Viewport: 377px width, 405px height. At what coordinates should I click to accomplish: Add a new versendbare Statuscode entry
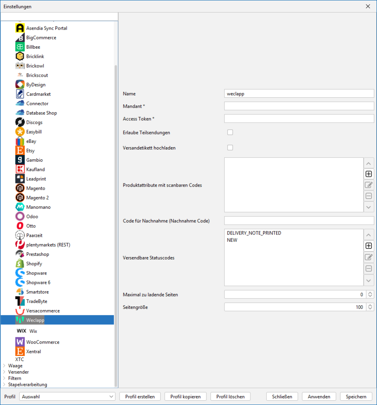pos(369,246)
